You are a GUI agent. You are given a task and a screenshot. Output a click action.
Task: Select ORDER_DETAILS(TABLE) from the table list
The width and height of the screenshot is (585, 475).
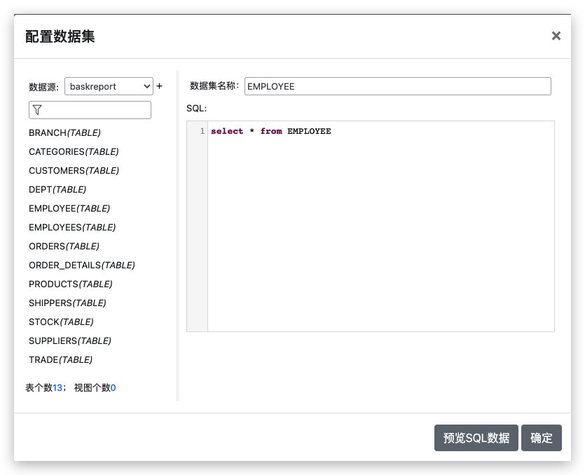click(x=82, y=265)
